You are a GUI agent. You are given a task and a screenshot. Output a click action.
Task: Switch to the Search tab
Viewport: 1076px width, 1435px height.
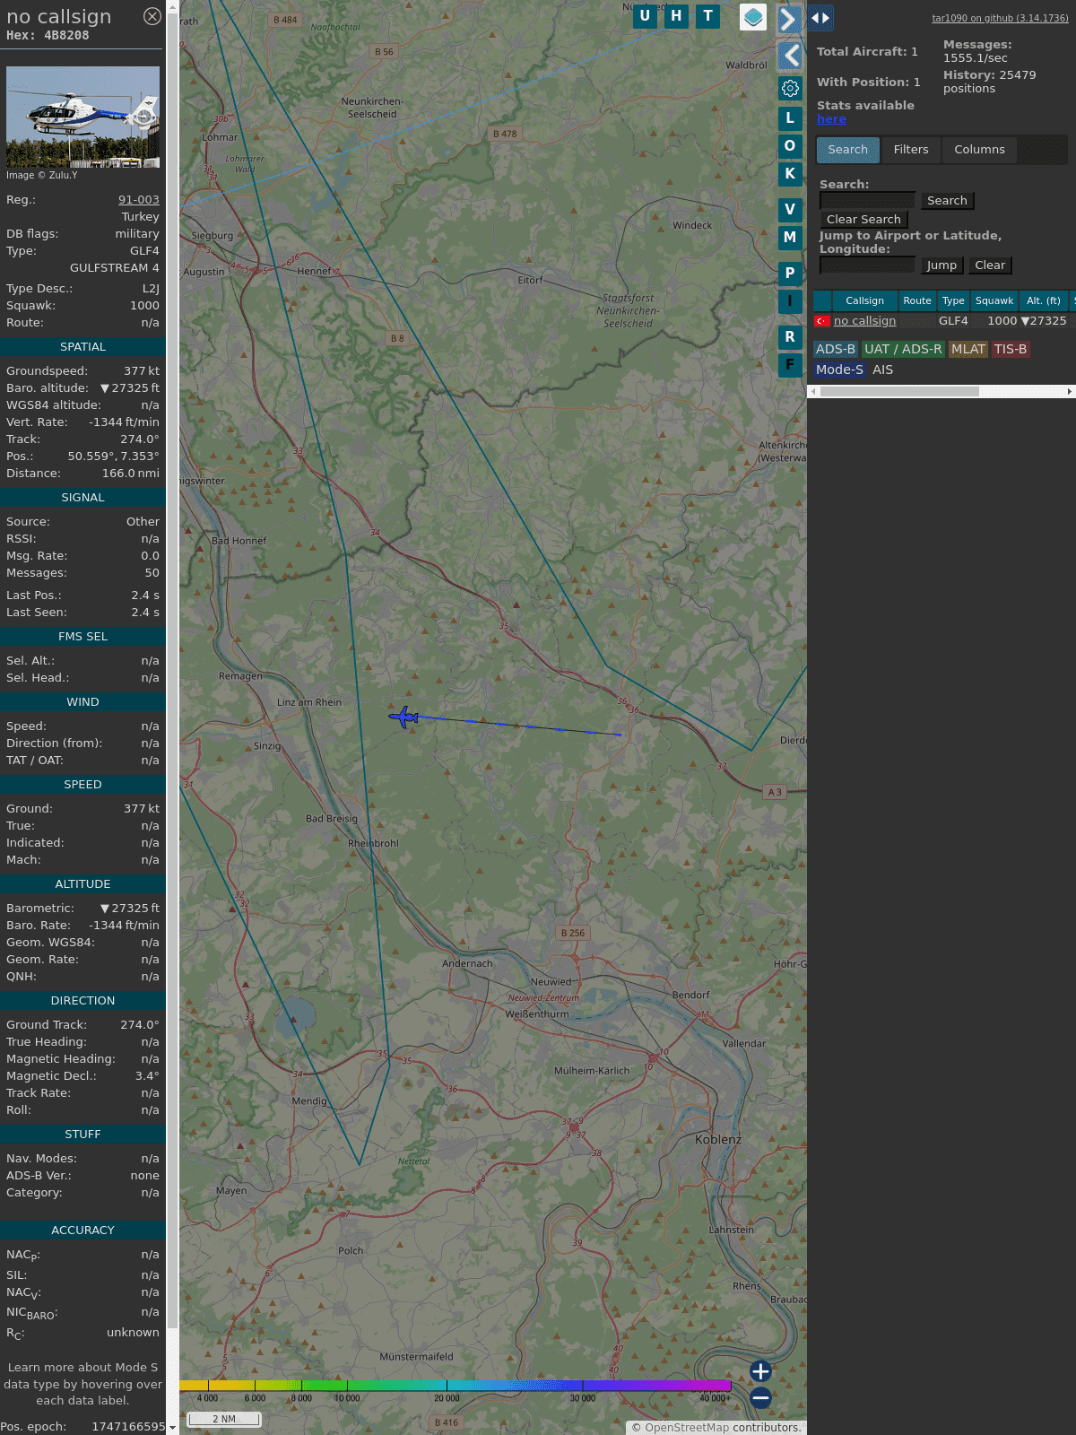[x=847, y=150]
